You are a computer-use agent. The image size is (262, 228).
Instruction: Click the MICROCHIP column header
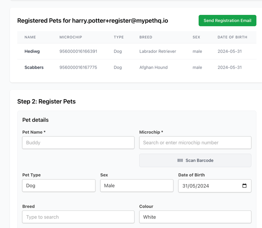tap(71, 37)
